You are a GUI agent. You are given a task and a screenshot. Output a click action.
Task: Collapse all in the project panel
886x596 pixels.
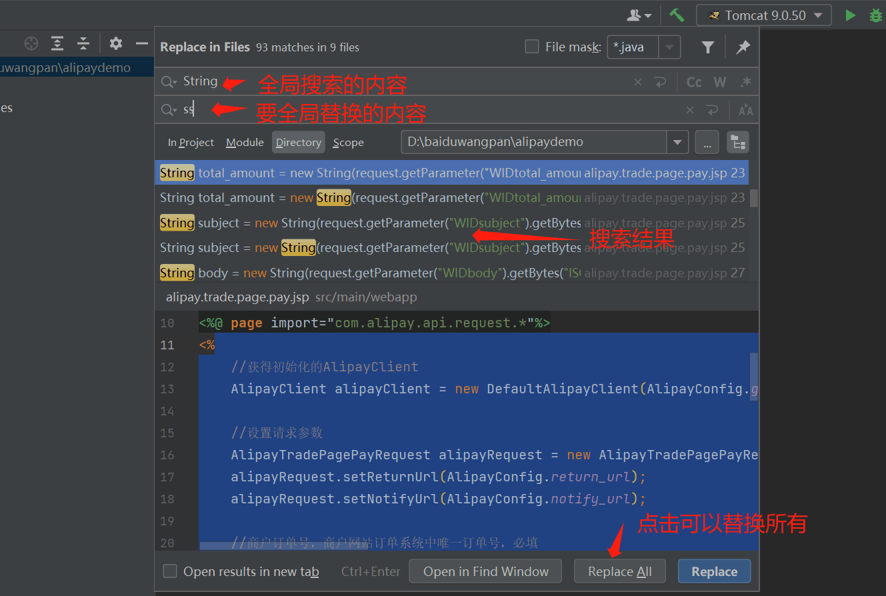pyautogui.click(x=83, y=43)
